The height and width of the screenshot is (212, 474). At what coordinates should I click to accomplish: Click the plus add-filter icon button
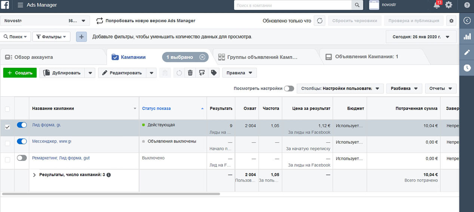[82, 37]
